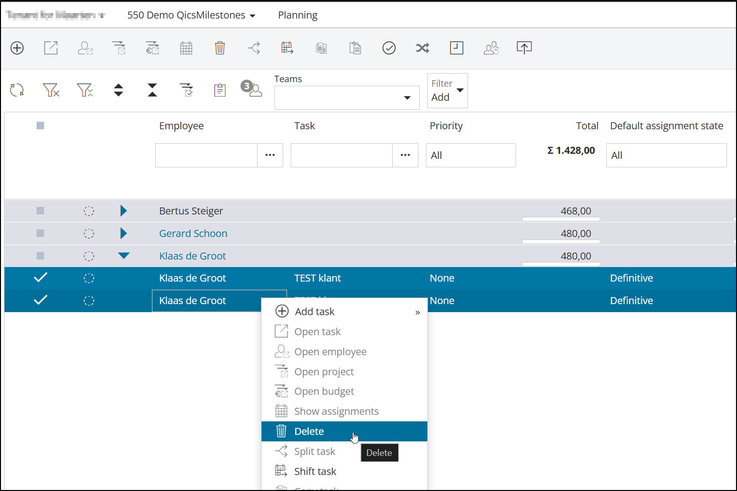Check the Klaas de Groot group row checkbox
Viewport: 737px width, 491px height.
tap(41, 256)
